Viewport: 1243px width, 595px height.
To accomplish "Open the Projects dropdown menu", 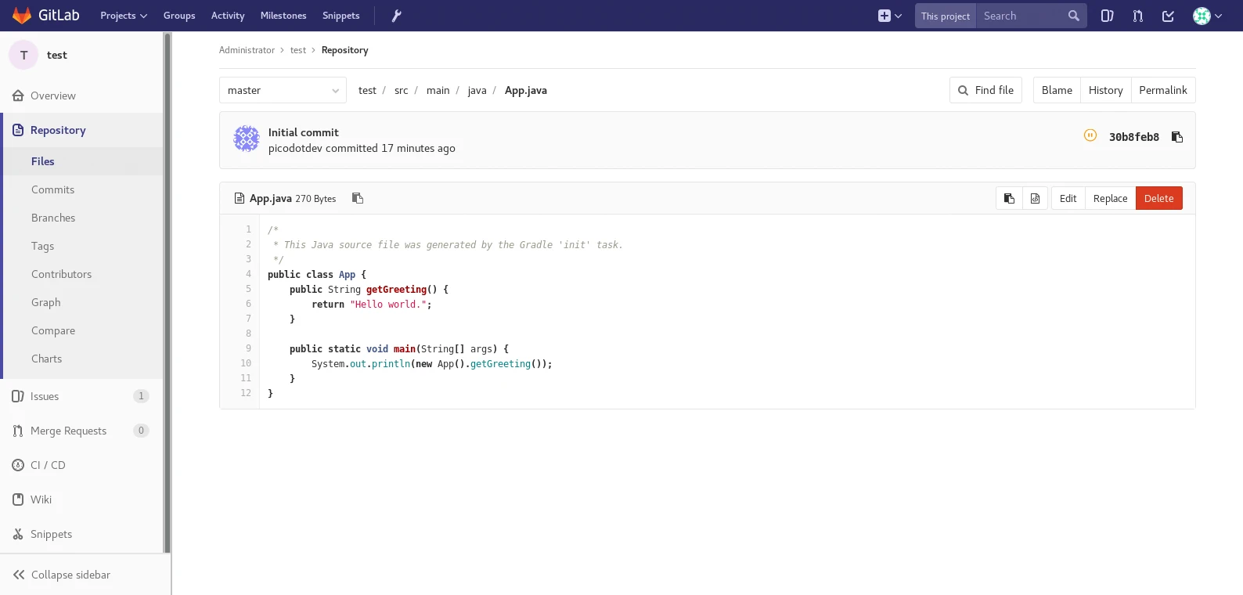I will [x=123, y=16].
